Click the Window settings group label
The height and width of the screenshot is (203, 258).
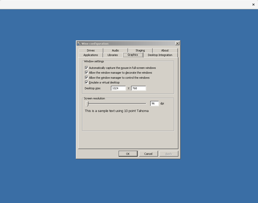tap(94, 61)
